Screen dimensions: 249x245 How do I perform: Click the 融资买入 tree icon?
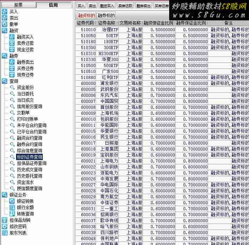[12, 37]
